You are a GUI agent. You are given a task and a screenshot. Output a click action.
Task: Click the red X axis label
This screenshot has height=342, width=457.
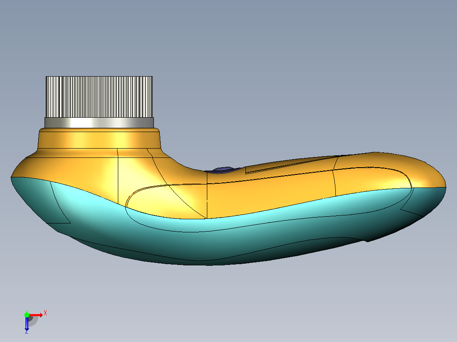(45, 313)
